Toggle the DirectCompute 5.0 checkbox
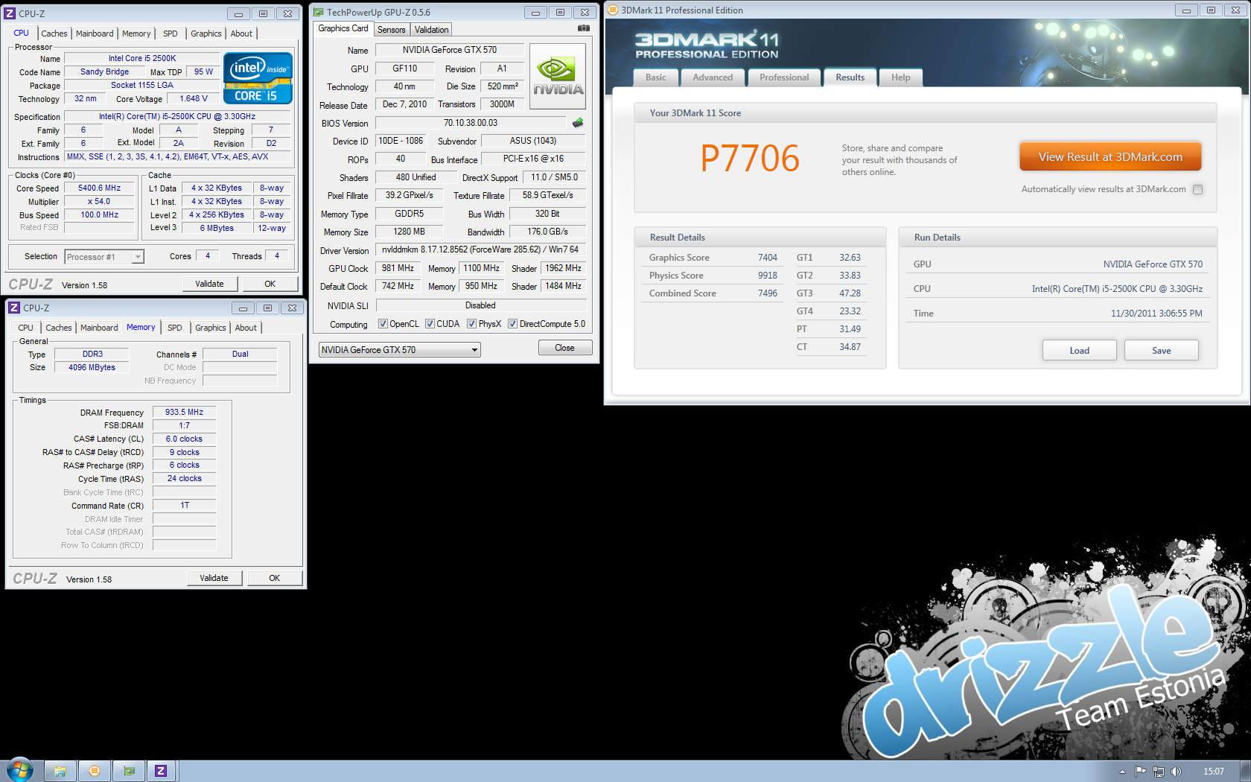1251x782 pixels. (x=512, y=324)
